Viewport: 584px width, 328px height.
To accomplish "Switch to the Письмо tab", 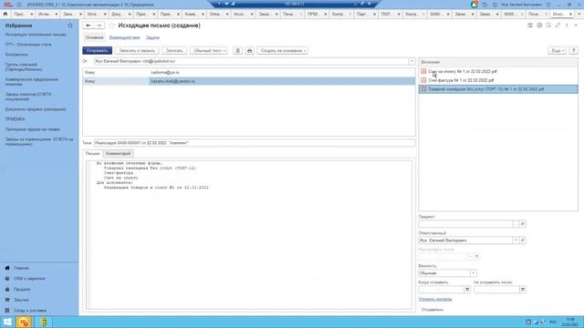I will coord(93,154).
